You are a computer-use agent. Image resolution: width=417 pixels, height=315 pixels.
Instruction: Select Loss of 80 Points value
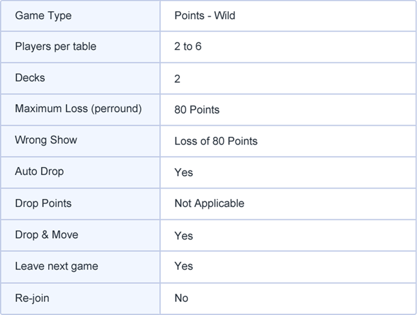[x=216, y=141]
